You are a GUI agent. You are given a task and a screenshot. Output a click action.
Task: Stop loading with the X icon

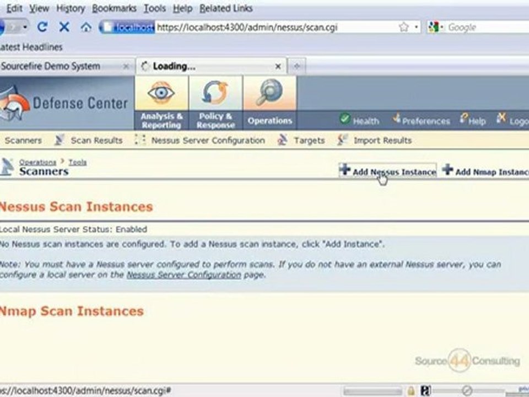[x=64, y=26]
